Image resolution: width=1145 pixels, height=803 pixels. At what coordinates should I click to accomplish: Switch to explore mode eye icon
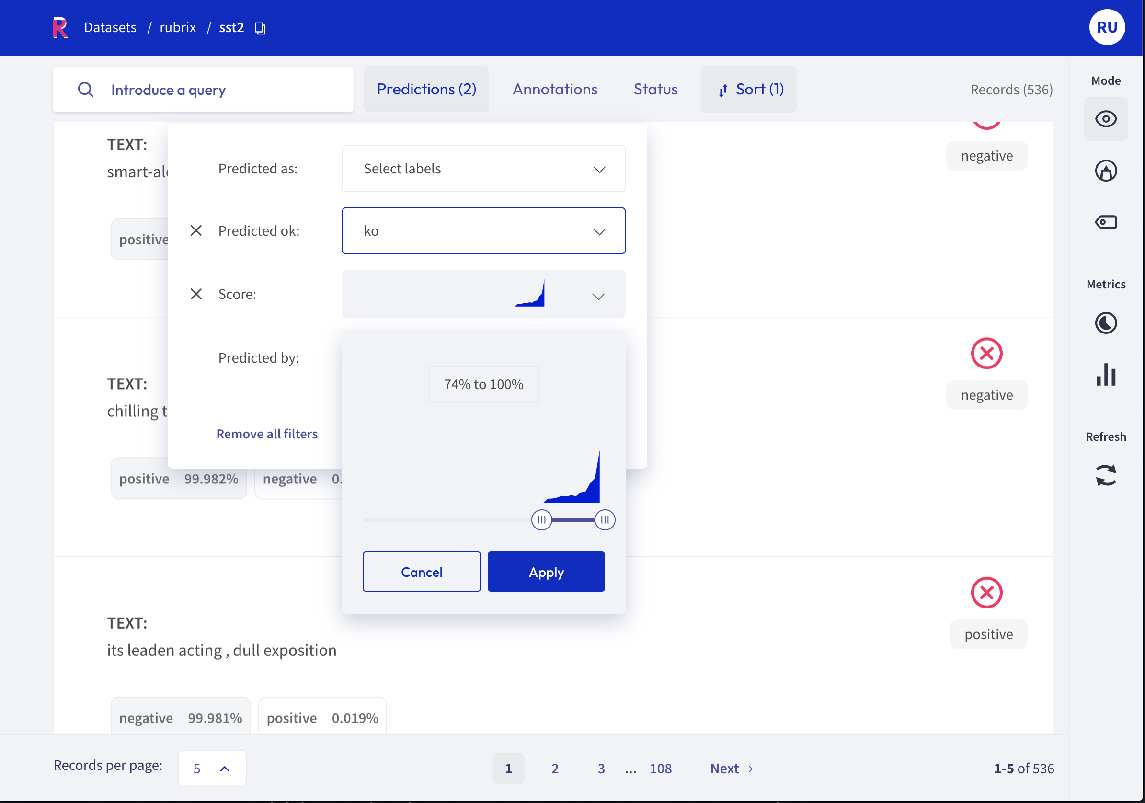pos(1105,119)
